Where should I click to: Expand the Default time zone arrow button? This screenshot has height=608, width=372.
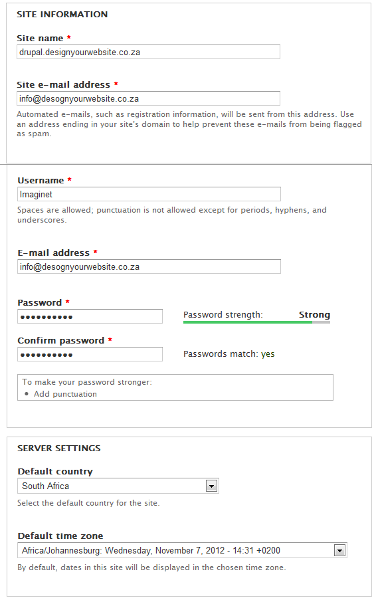pos(339,550)
